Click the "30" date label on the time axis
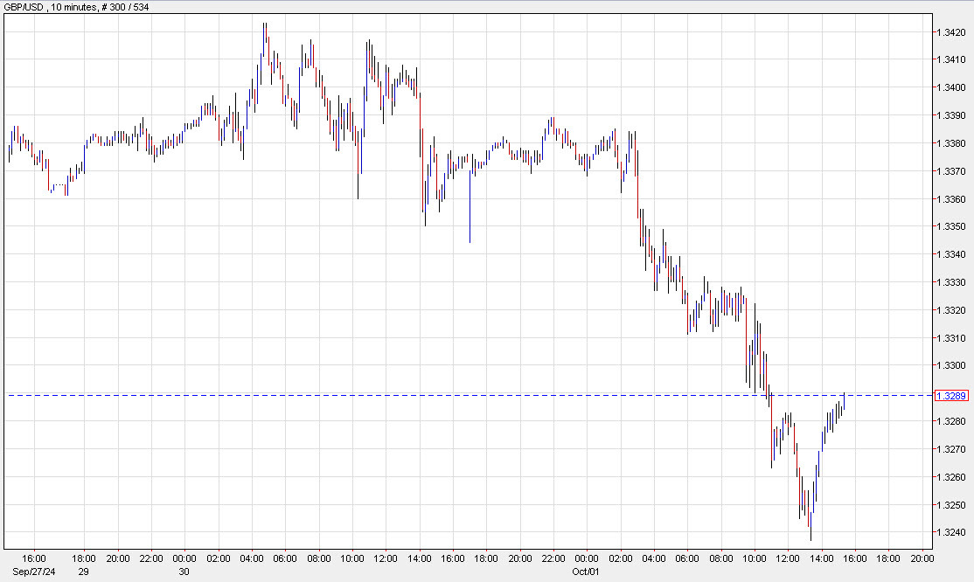Image resolution: width=974 pixels, height=582 pixels. (x=182, y=572)
